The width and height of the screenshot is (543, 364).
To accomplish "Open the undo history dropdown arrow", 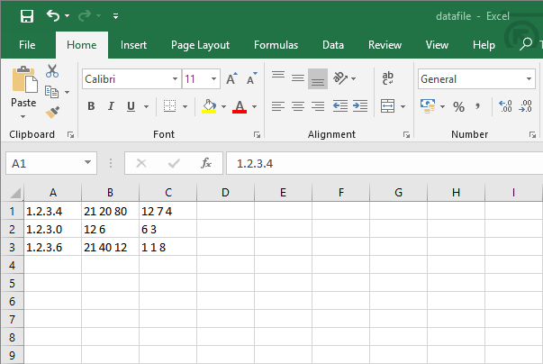I will point(68,16).
